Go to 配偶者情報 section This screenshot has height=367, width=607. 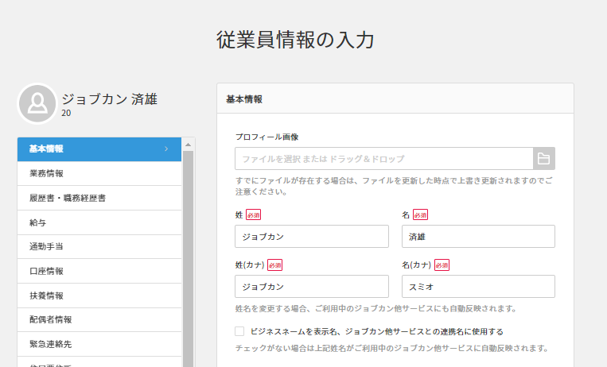point(99,320)
